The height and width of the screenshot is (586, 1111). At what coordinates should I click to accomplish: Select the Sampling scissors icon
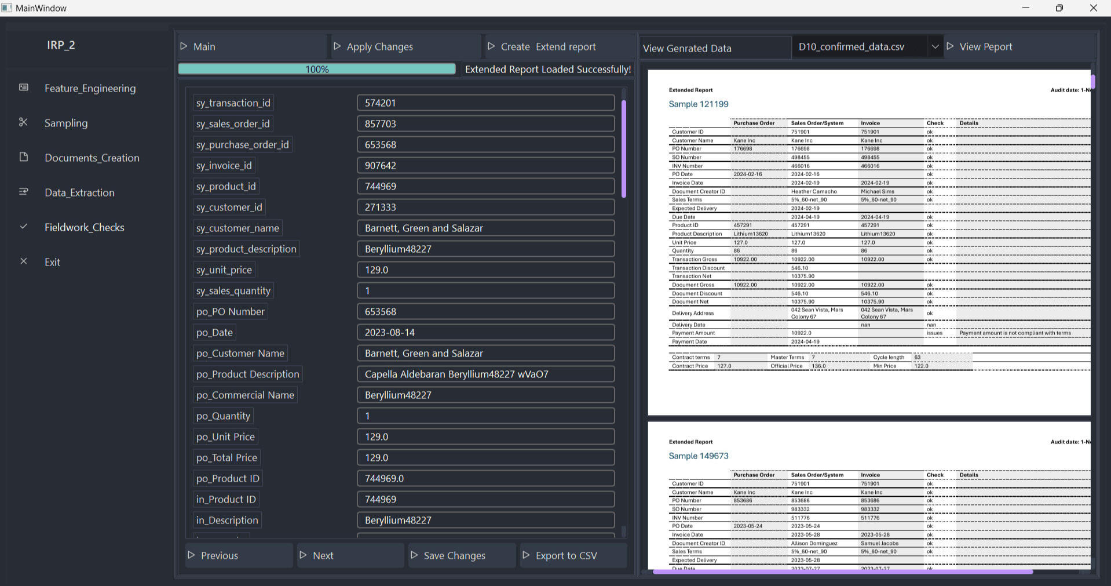[x=23, y=122]
